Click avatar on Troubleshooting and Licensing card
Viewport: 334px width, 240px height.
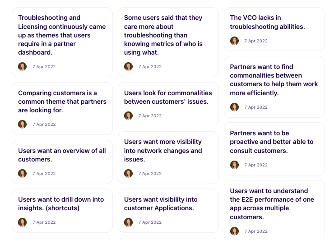tap(23, 66)
